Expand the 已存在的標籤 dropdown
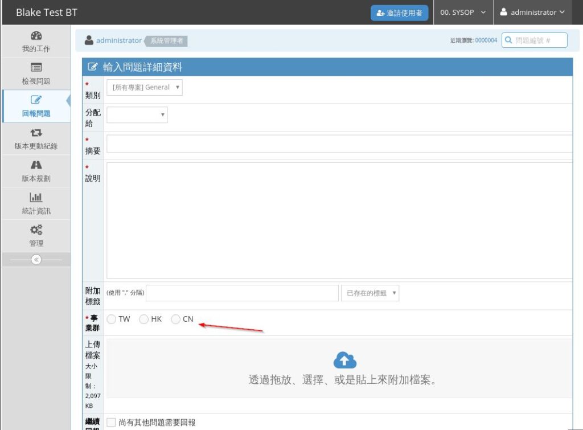This screenshot has height=430, width=583. 369,293
